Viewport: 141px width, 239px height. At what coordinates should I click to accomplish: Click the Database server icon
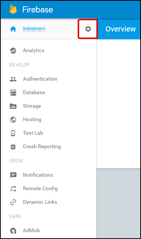click(13, 93)
